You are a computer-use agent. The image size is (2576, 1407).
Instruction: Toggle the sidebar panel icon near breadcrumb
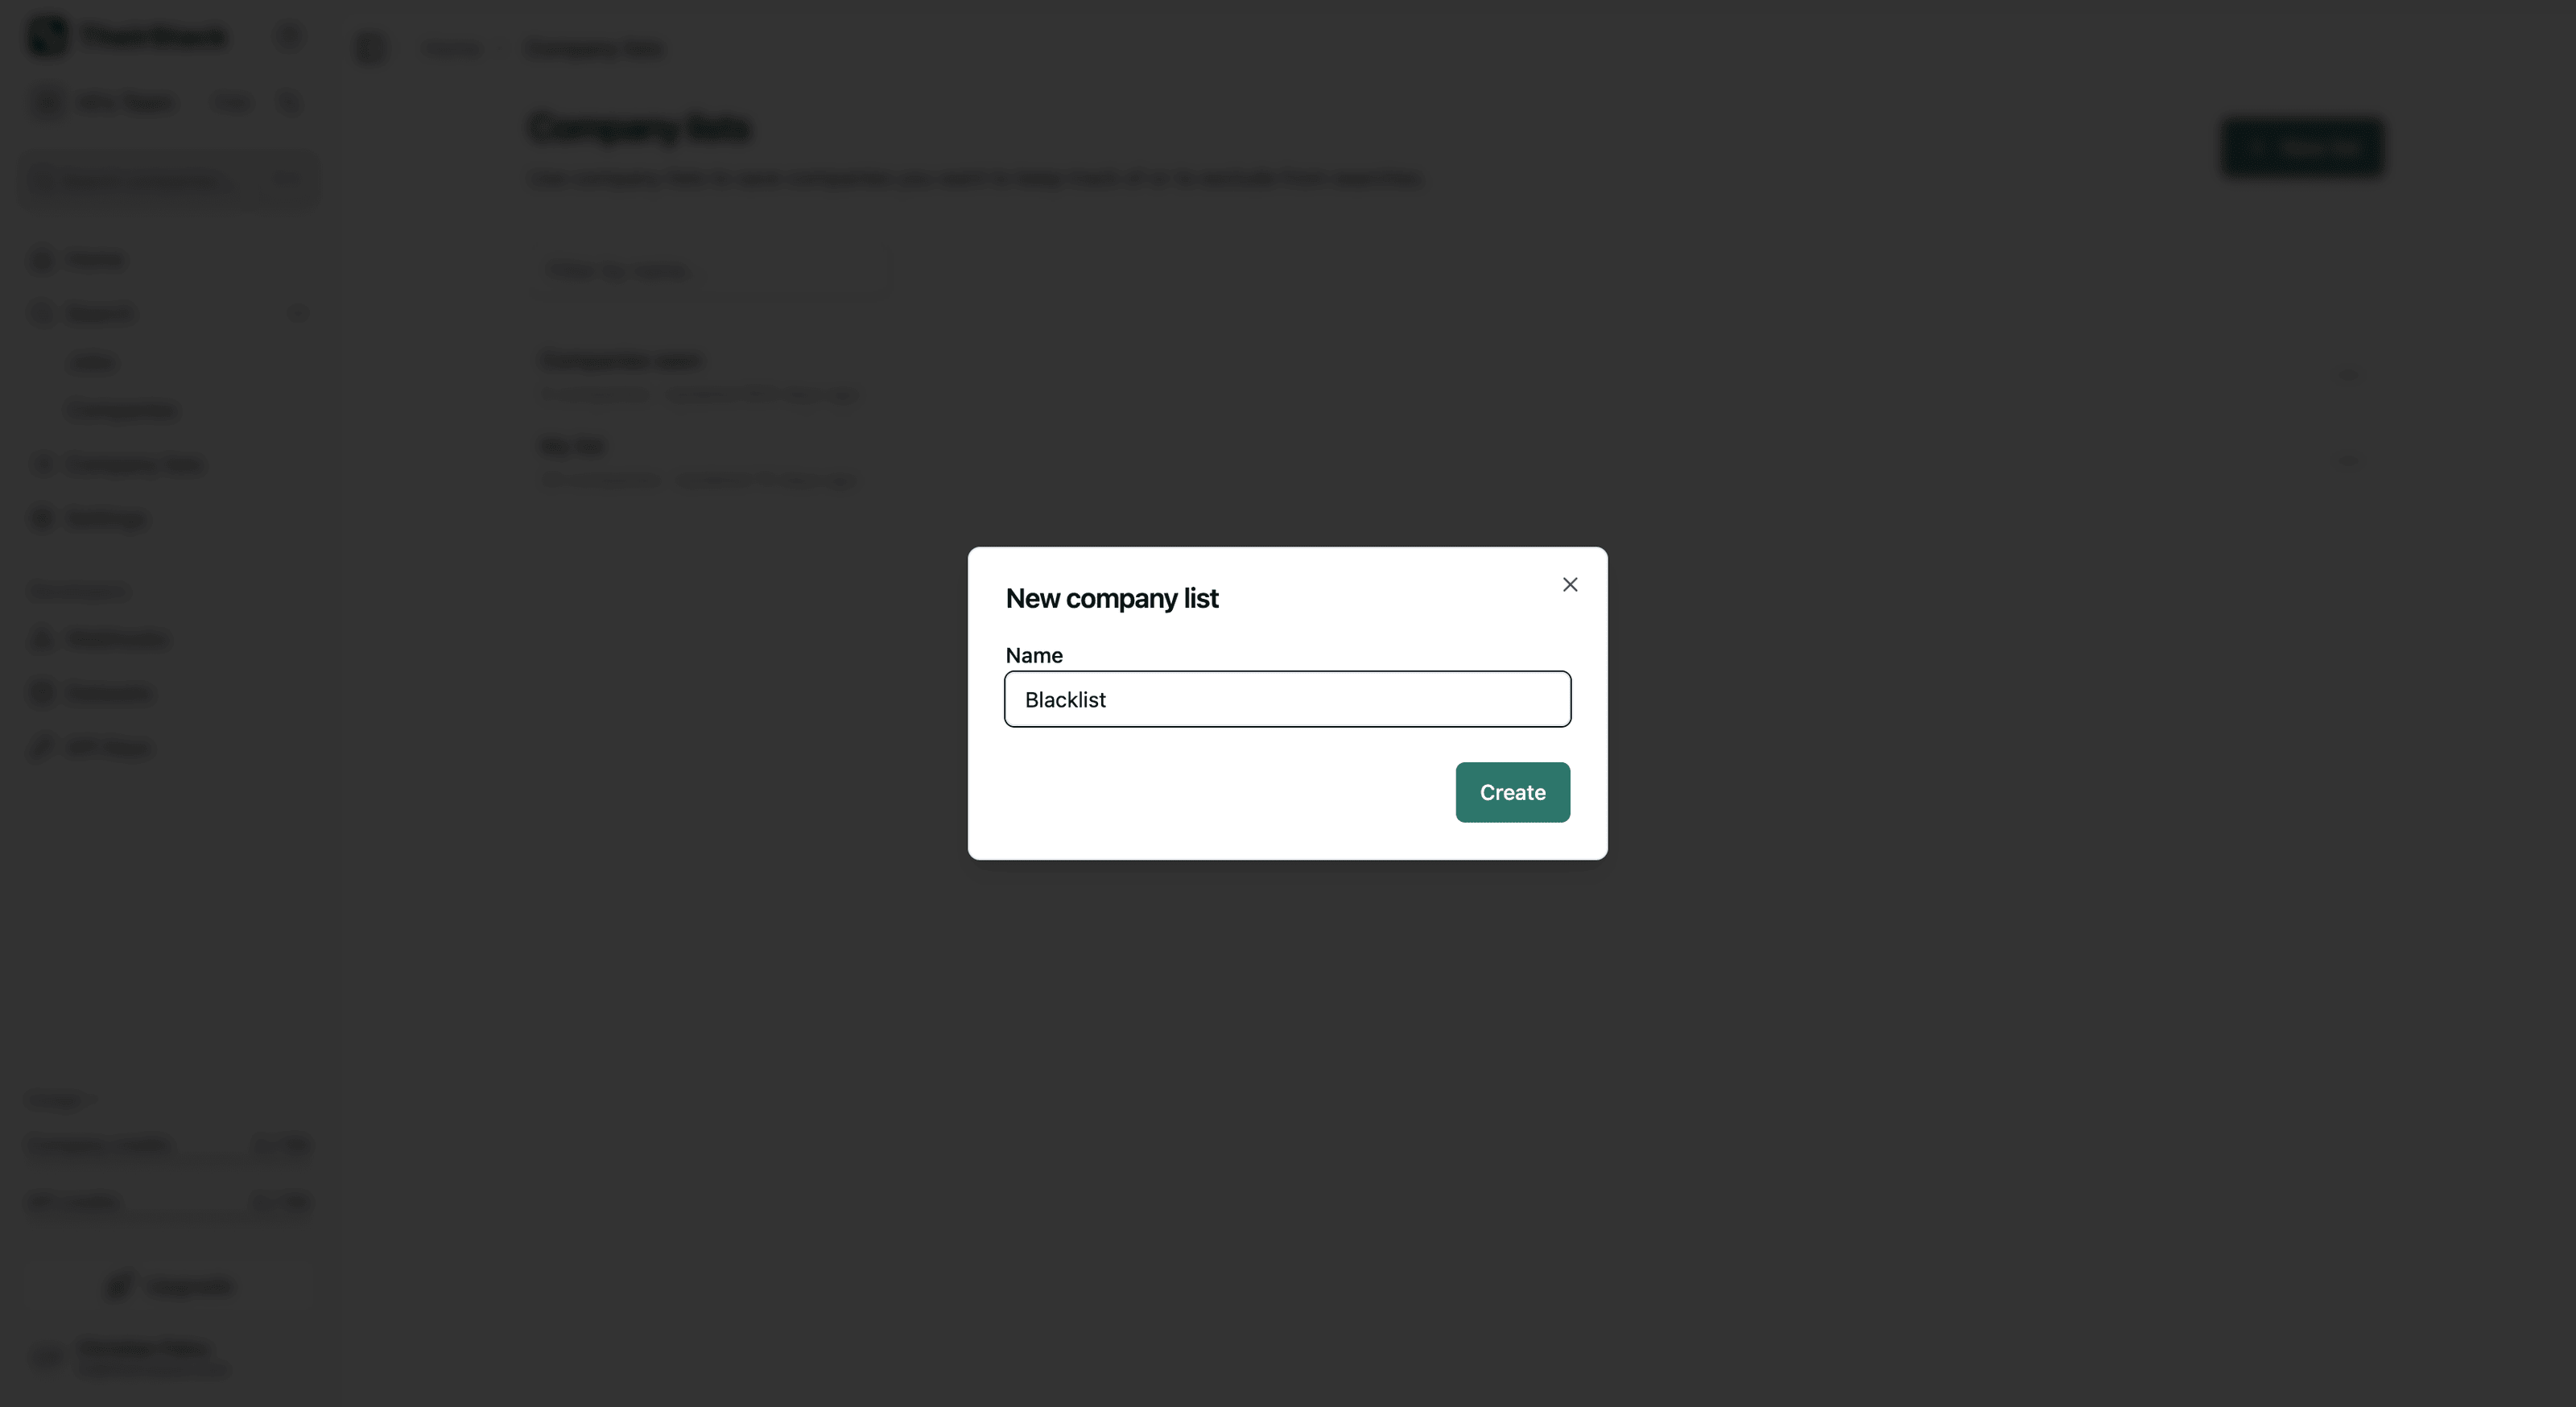[x=370, y=48]
